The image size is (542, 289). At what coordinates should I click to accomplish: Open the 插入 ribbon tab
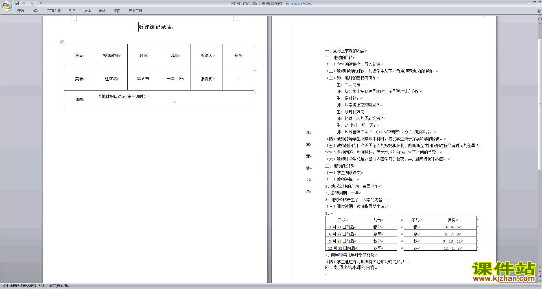[x=36, y=11]
